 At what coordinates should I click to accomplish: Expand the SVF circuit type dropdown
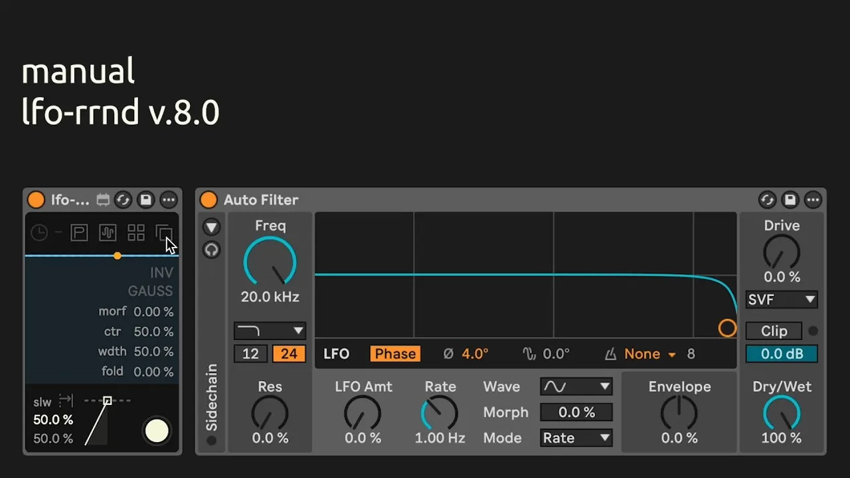pos(782,299)
